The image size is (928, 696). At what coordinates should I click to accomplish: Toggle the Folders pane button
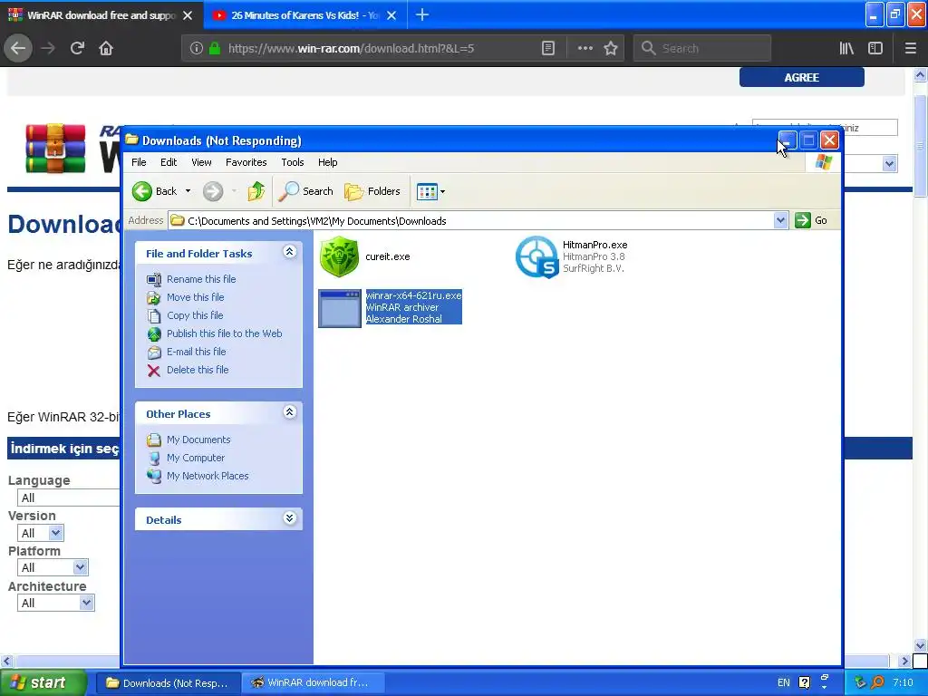click(372, 191)
